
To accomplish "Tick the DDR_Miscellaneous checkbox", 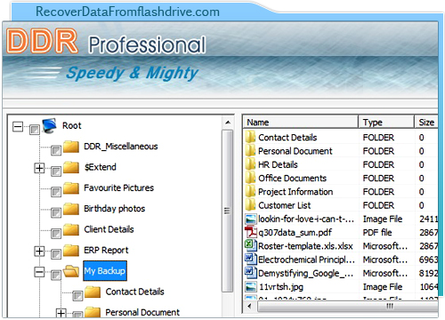I will [56, 150].
